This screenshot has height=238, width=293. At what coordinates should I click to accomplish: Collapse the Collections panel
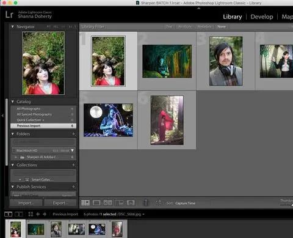point(12,165)
